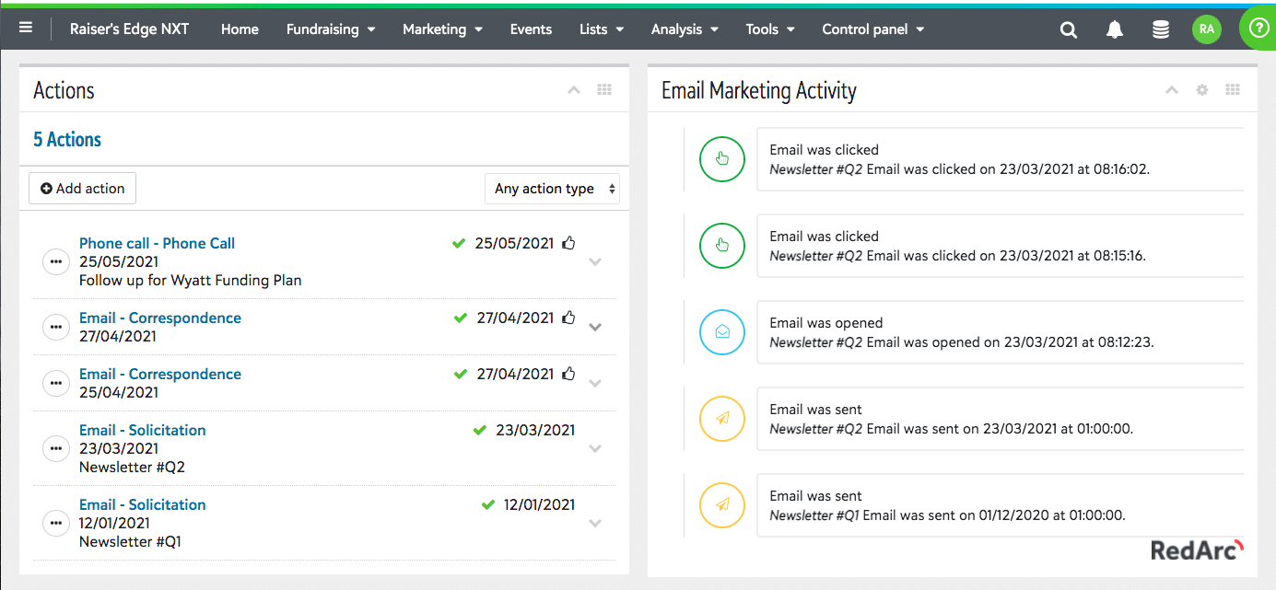The image size is (1276, 590).
Task: Click the search magnifier icon
Action: click(1069, 29)
